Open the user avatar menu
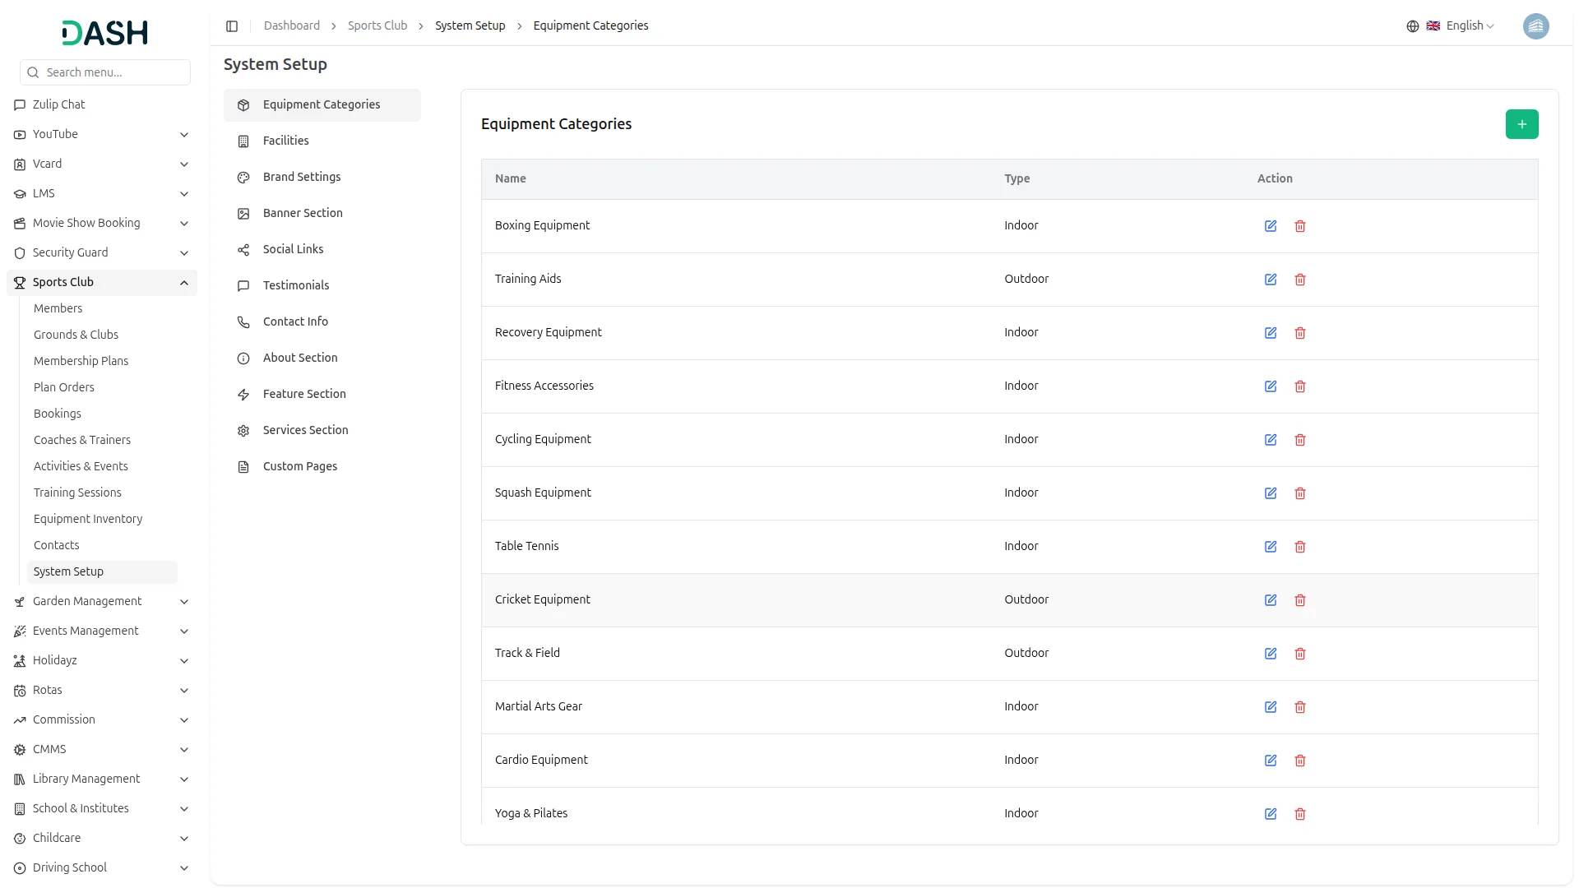The width and height of the screenshot is (1579, 888). 1535,26
